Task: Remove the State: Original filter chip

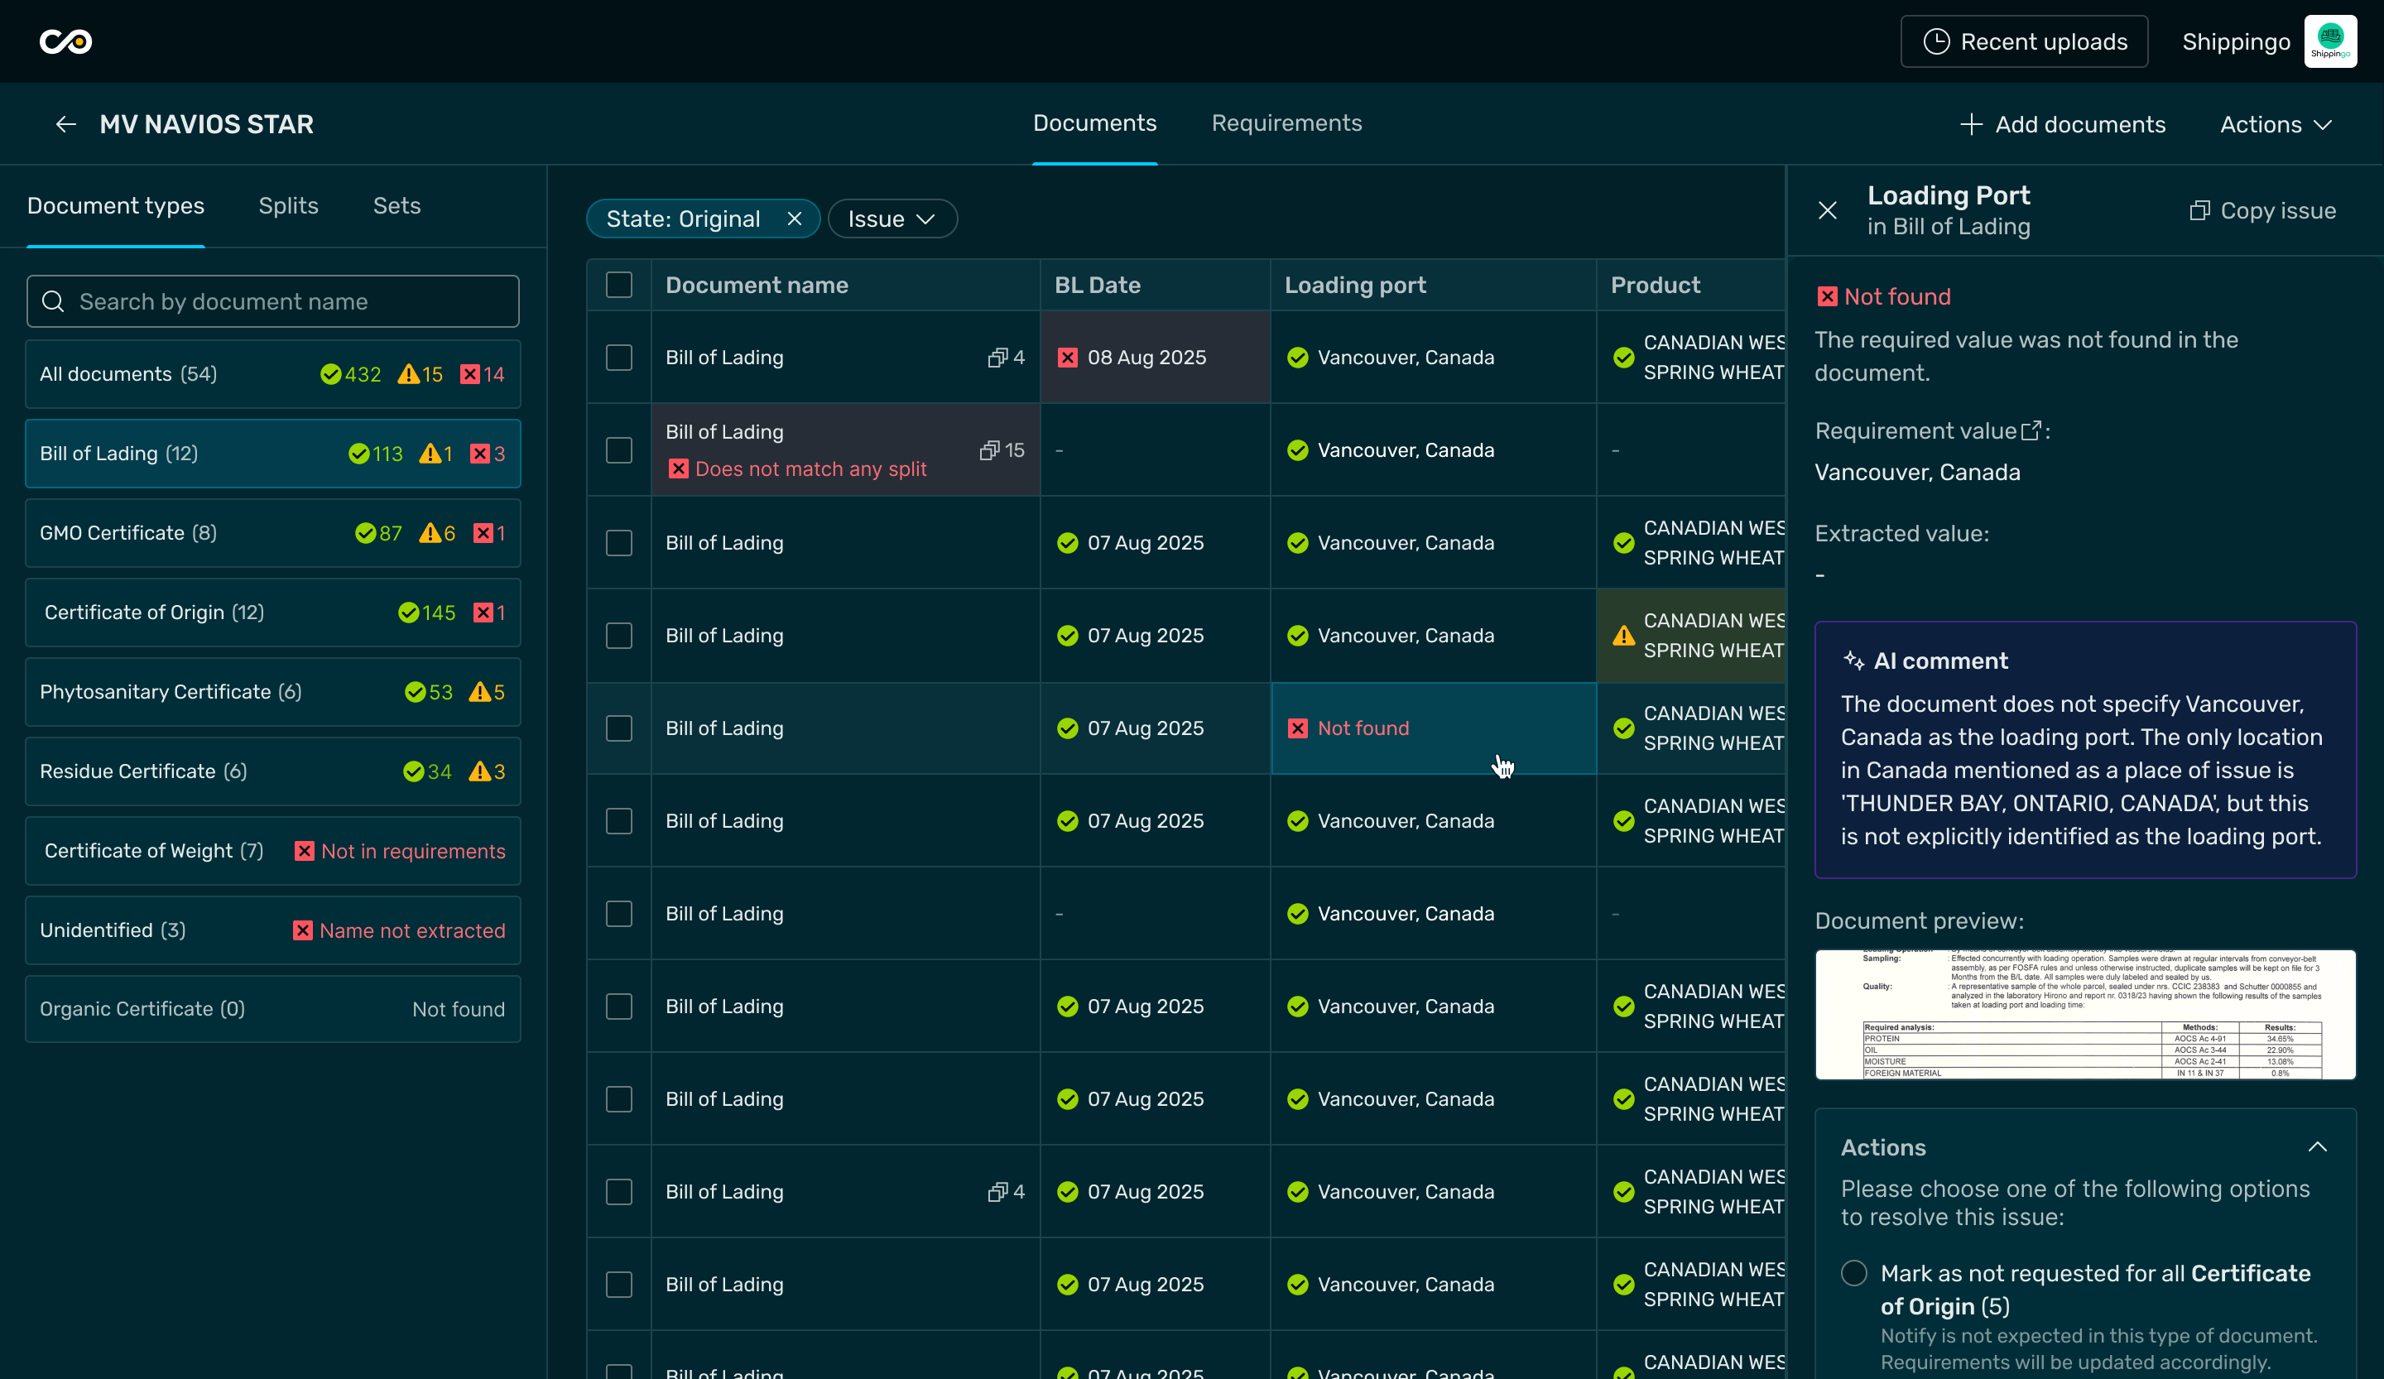Action: [x=795, y=219]
